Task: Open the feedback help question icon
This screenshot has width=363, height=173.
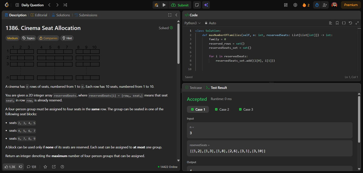Action: click(x=62, y=167)
